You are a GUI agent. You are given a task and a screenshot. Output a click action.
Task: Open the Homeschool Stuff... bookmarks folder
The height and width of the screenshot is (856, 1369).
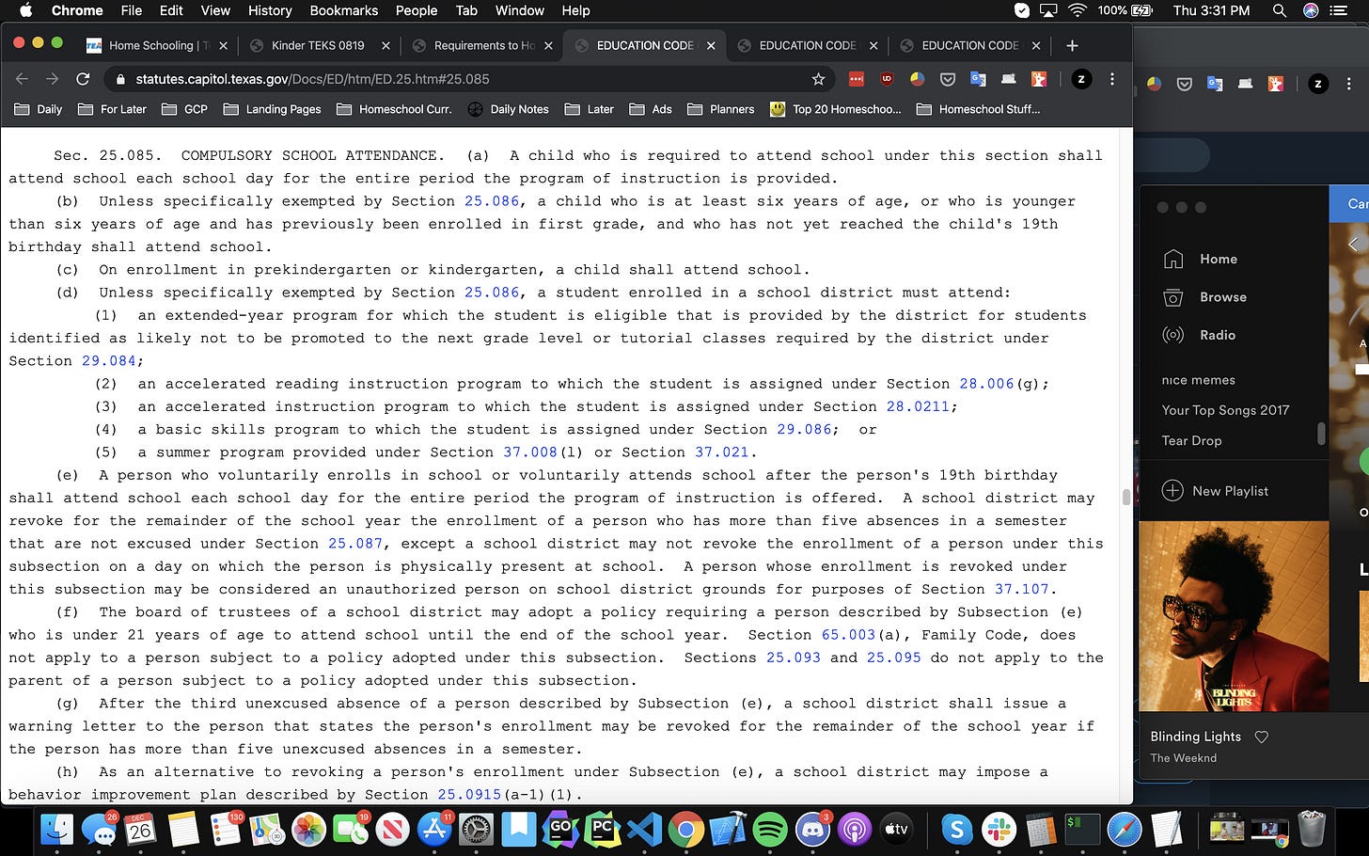coord(979,109)
